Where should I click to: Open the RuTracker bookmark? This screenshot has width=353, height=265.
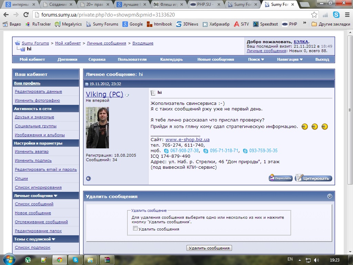38,24
